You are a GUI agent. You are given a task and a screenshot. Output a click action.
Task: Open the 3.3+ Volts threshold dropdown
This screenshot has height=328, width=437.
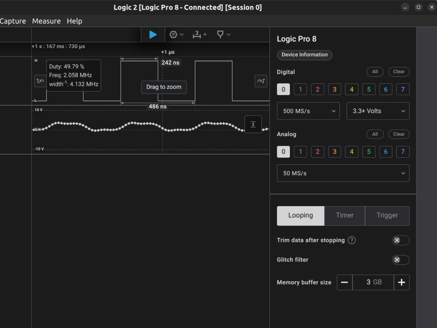(378, 111)
